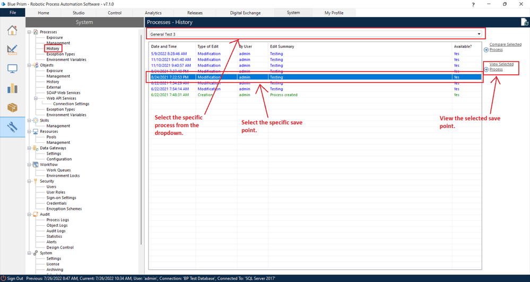The width and height of the screenshot is (530, 282).
Task: Collapse the Web API Services node
Action: tap(36, 98)
